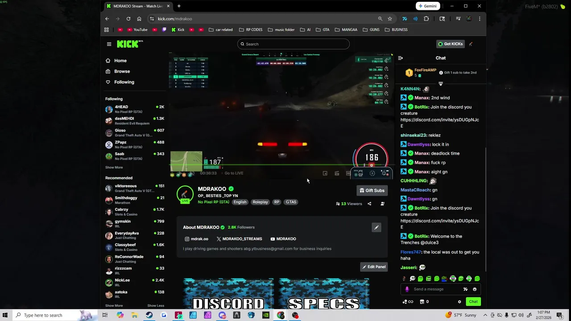The height and width of the screenshot is (321, 571).
Task: Bookmark this page with the star icon
Action: point(390,19)
